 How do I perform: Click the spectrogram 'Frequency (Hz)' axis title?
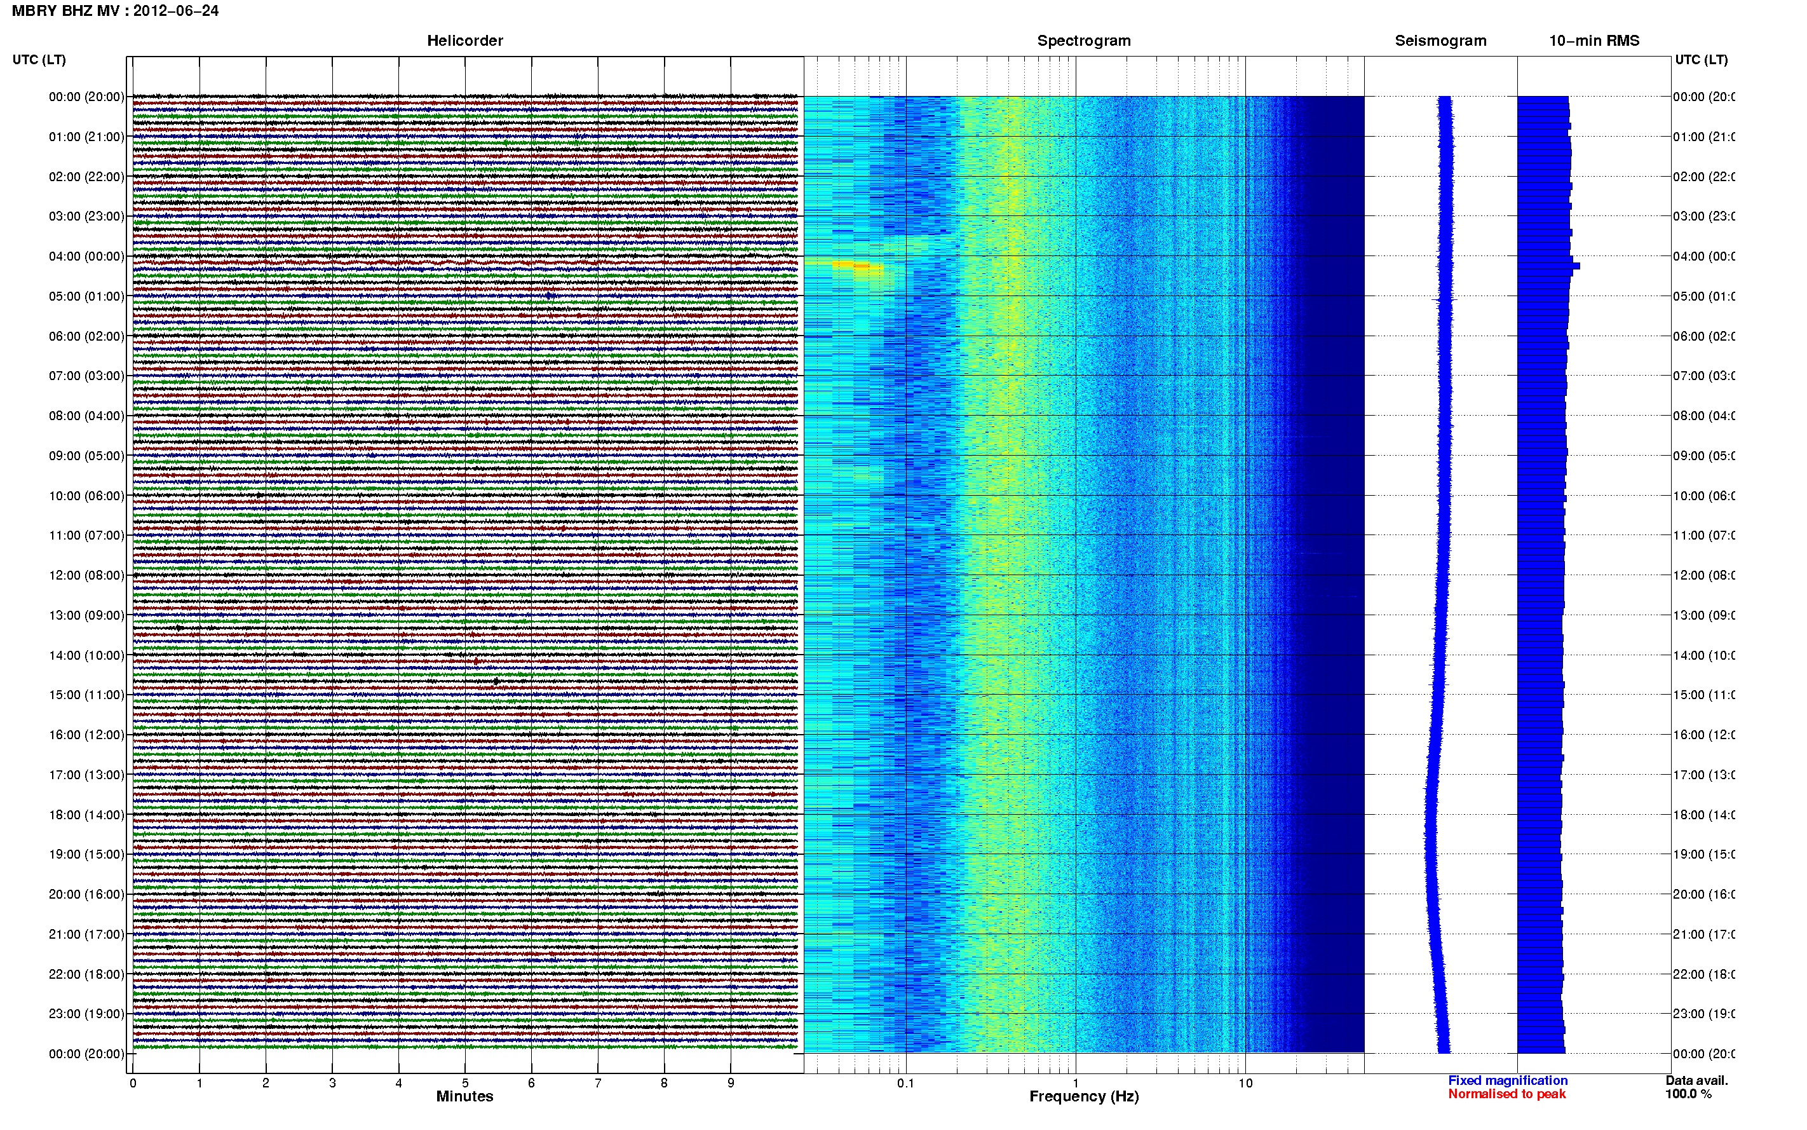point(1084,1097)
